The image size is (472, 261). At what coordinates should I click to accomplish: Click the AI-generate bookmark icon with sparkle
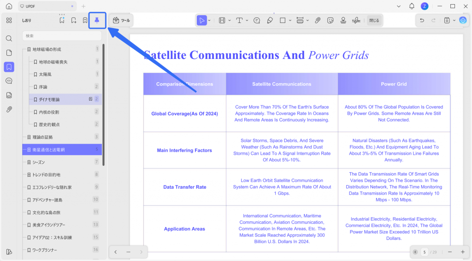(x=62, y=20)
